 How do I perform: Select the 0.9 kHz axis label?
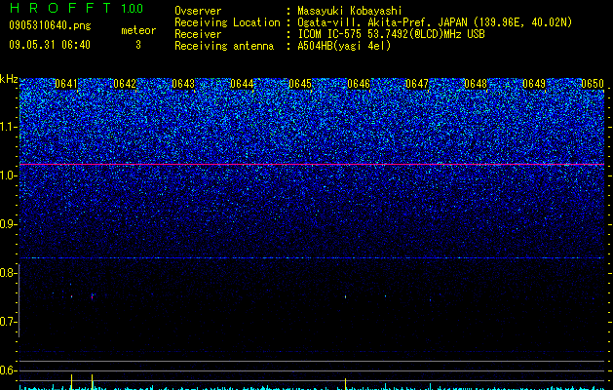pyautogui.click(x=8, y=224)
